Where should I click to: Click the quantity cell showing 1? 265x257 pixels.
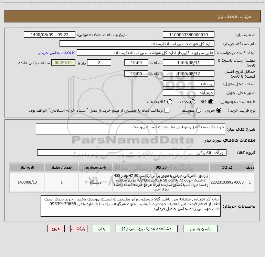(62, 182)
